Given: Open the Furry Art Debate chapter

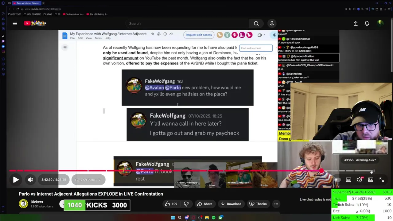Looking at the screenshot, I should pos(88,180).
